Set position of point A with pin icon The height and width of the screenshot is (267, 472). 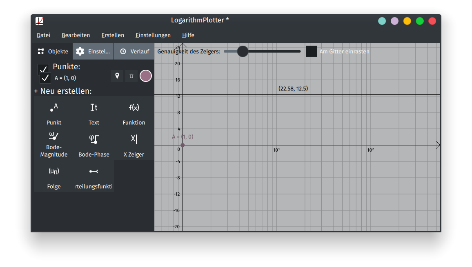pos(117,76)
